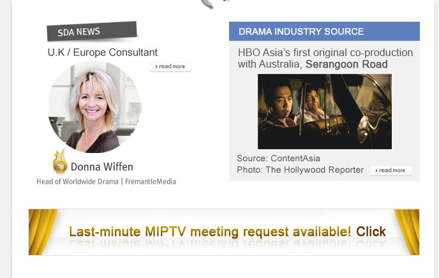
Task: Click the U.K / Europe Consultant heading
Action: 103,52
